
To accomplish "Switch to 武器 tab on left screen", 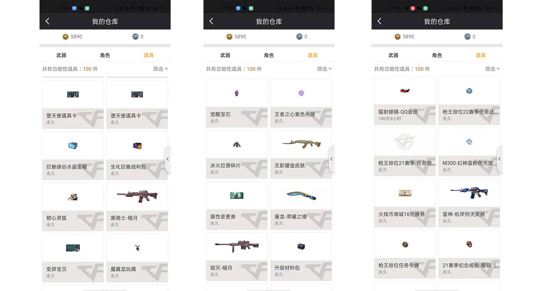I will coord(61,55).
